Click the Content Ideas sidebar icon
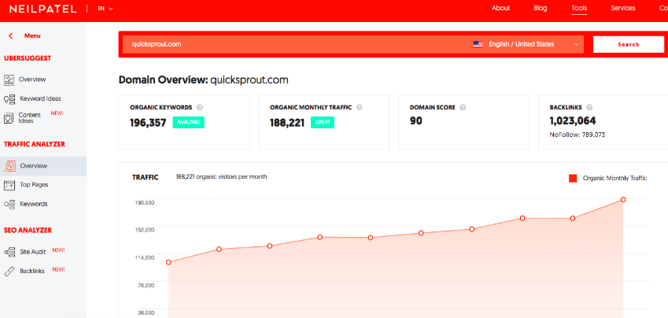This screenshot has width=668, height=318. click(x=9, y=118)
